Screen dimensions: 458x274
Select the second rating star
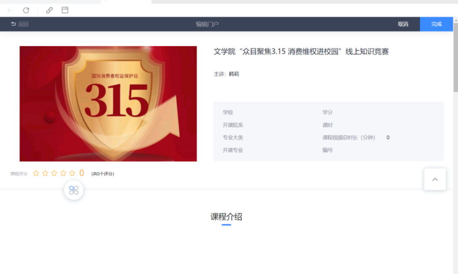[45, 173]
